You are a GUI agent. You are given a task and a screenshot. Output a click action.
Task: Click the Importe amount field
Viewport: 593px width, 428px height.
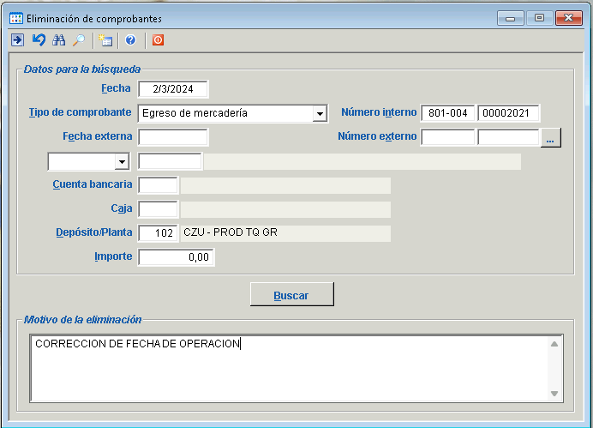pos(176,257)
